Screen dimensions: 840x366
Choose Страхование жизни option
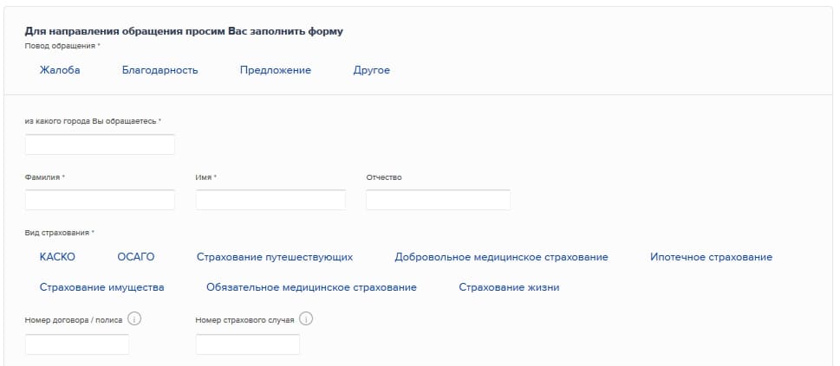point(509,287)
